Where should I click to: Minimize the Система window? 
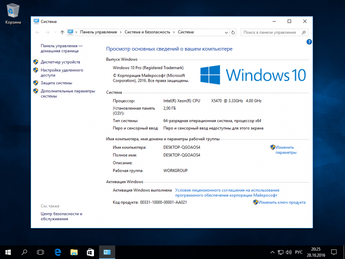coord(274,21)
